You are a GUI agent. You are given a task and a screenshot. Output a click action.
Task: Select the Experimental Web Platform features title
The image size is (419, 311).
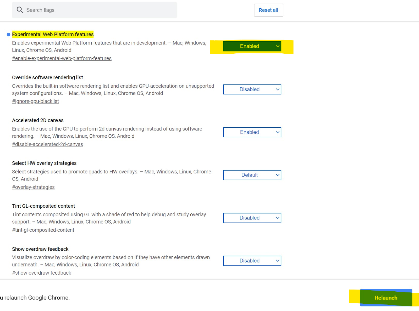pyautogui.click(x=53, y=34)
